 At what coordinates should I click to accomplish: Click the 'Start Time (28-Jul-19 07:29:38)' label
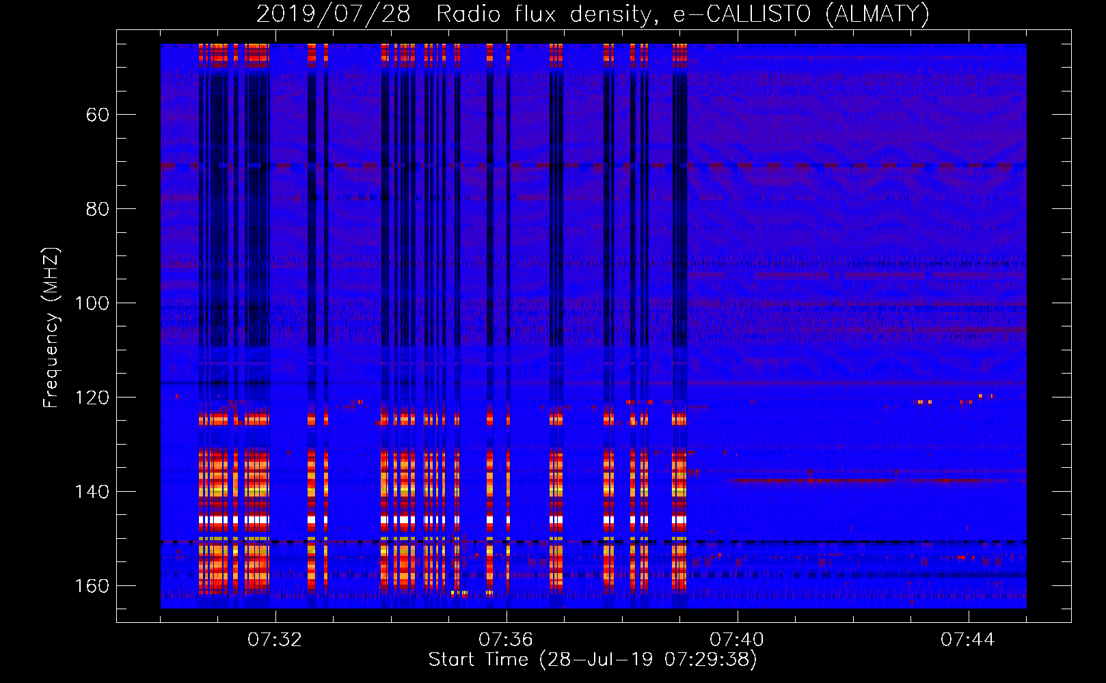tap(593, 660)
